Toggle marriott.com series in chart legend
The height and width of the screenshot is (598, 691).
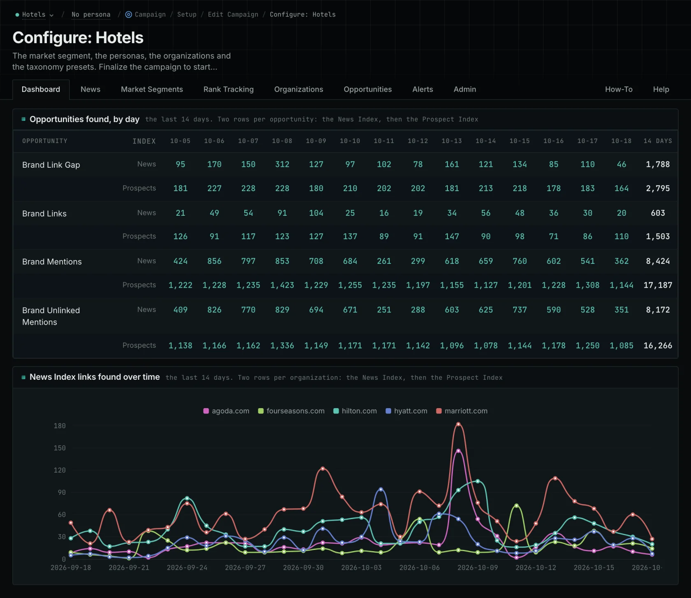(x=461, y=411)
